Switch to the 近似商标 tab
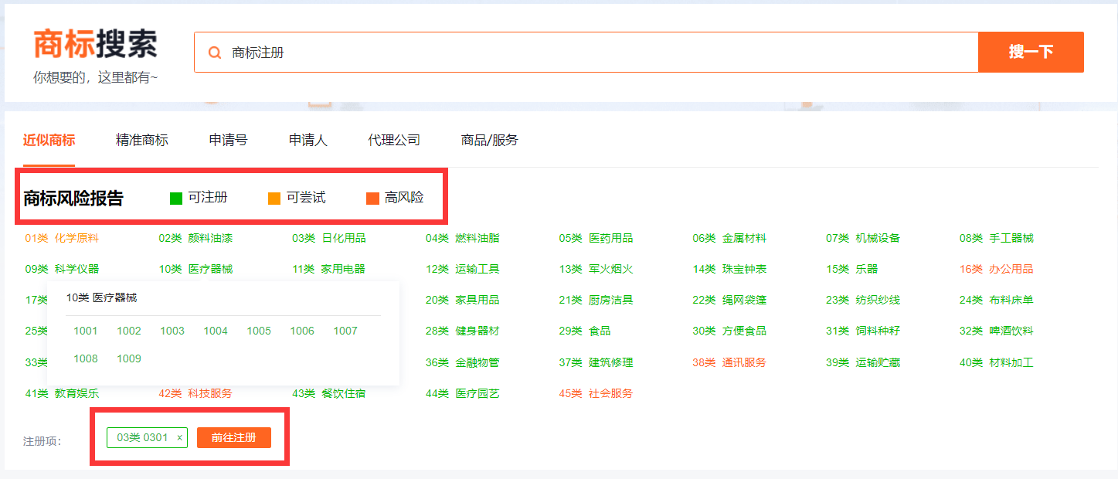Viewport: 1118px width, 479px height. [49, 140]
